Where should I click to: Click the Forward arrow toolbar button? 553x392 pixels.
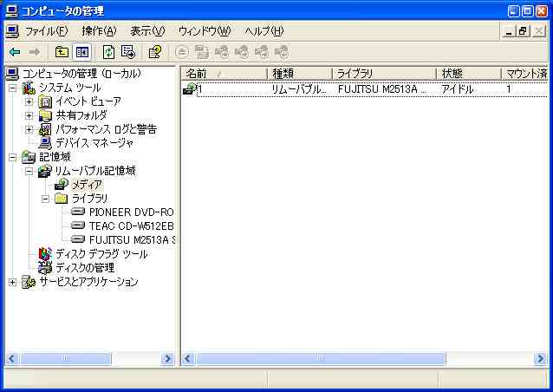click(34, 52)
